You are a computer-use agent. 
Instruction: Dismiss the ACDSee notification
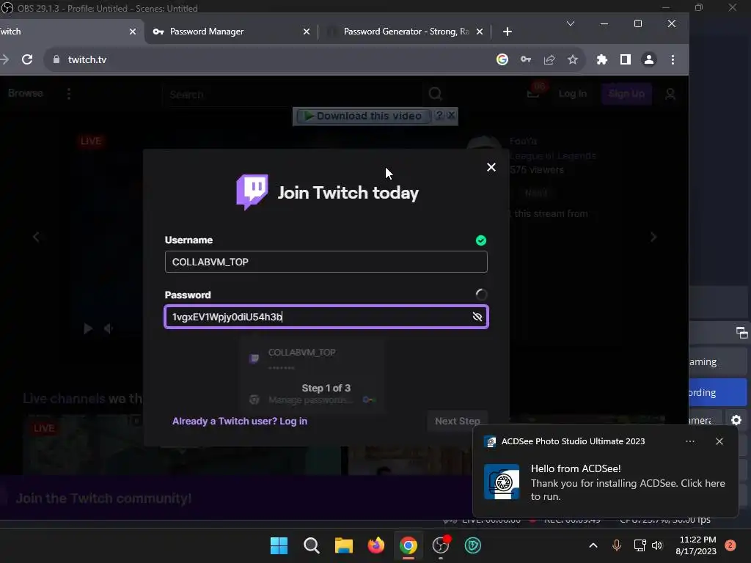719,441
